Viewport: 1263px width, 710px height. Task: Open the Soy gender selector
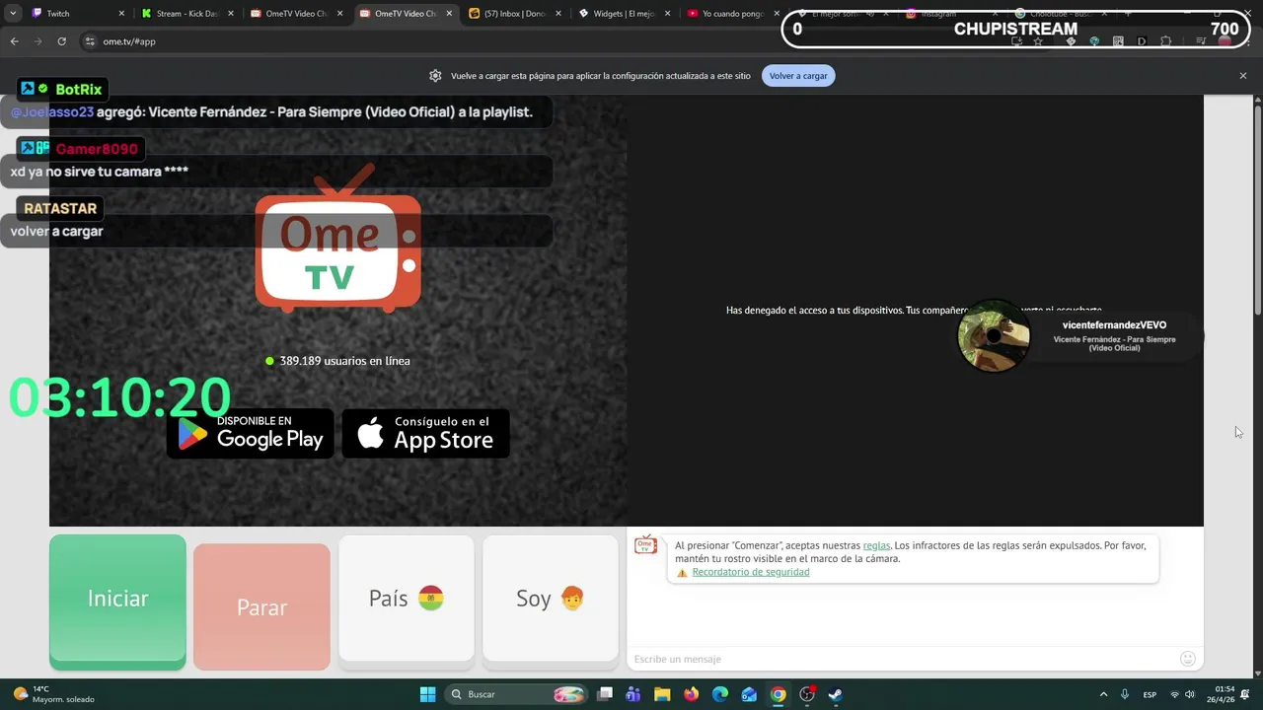(x=551, y=599)
